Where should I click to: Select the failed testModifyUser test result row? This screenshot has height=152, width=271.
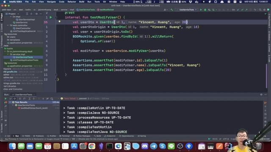tap(34, 108)
